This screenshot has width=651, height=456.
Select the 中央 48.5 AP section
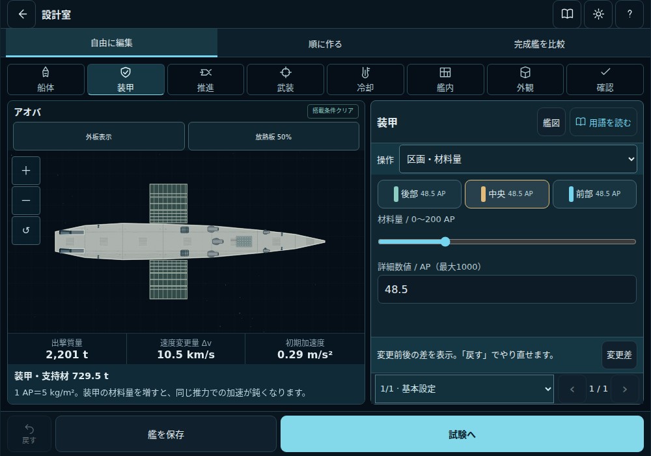507,194
